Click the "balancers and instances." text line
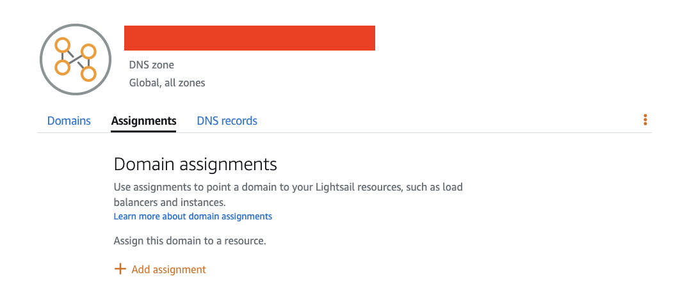This screenshot has height=293, width=687. click(x=170, y=202)
